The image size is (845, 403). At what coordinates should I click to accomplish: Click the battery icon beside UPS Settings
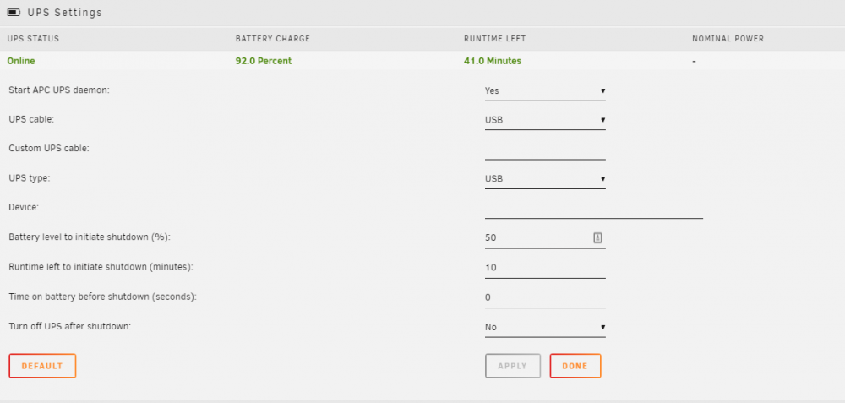14,13
